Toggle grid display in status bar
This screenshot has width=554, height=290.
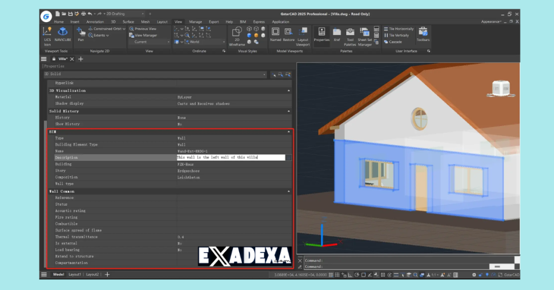pyautogui.click(x=331, y=275)
